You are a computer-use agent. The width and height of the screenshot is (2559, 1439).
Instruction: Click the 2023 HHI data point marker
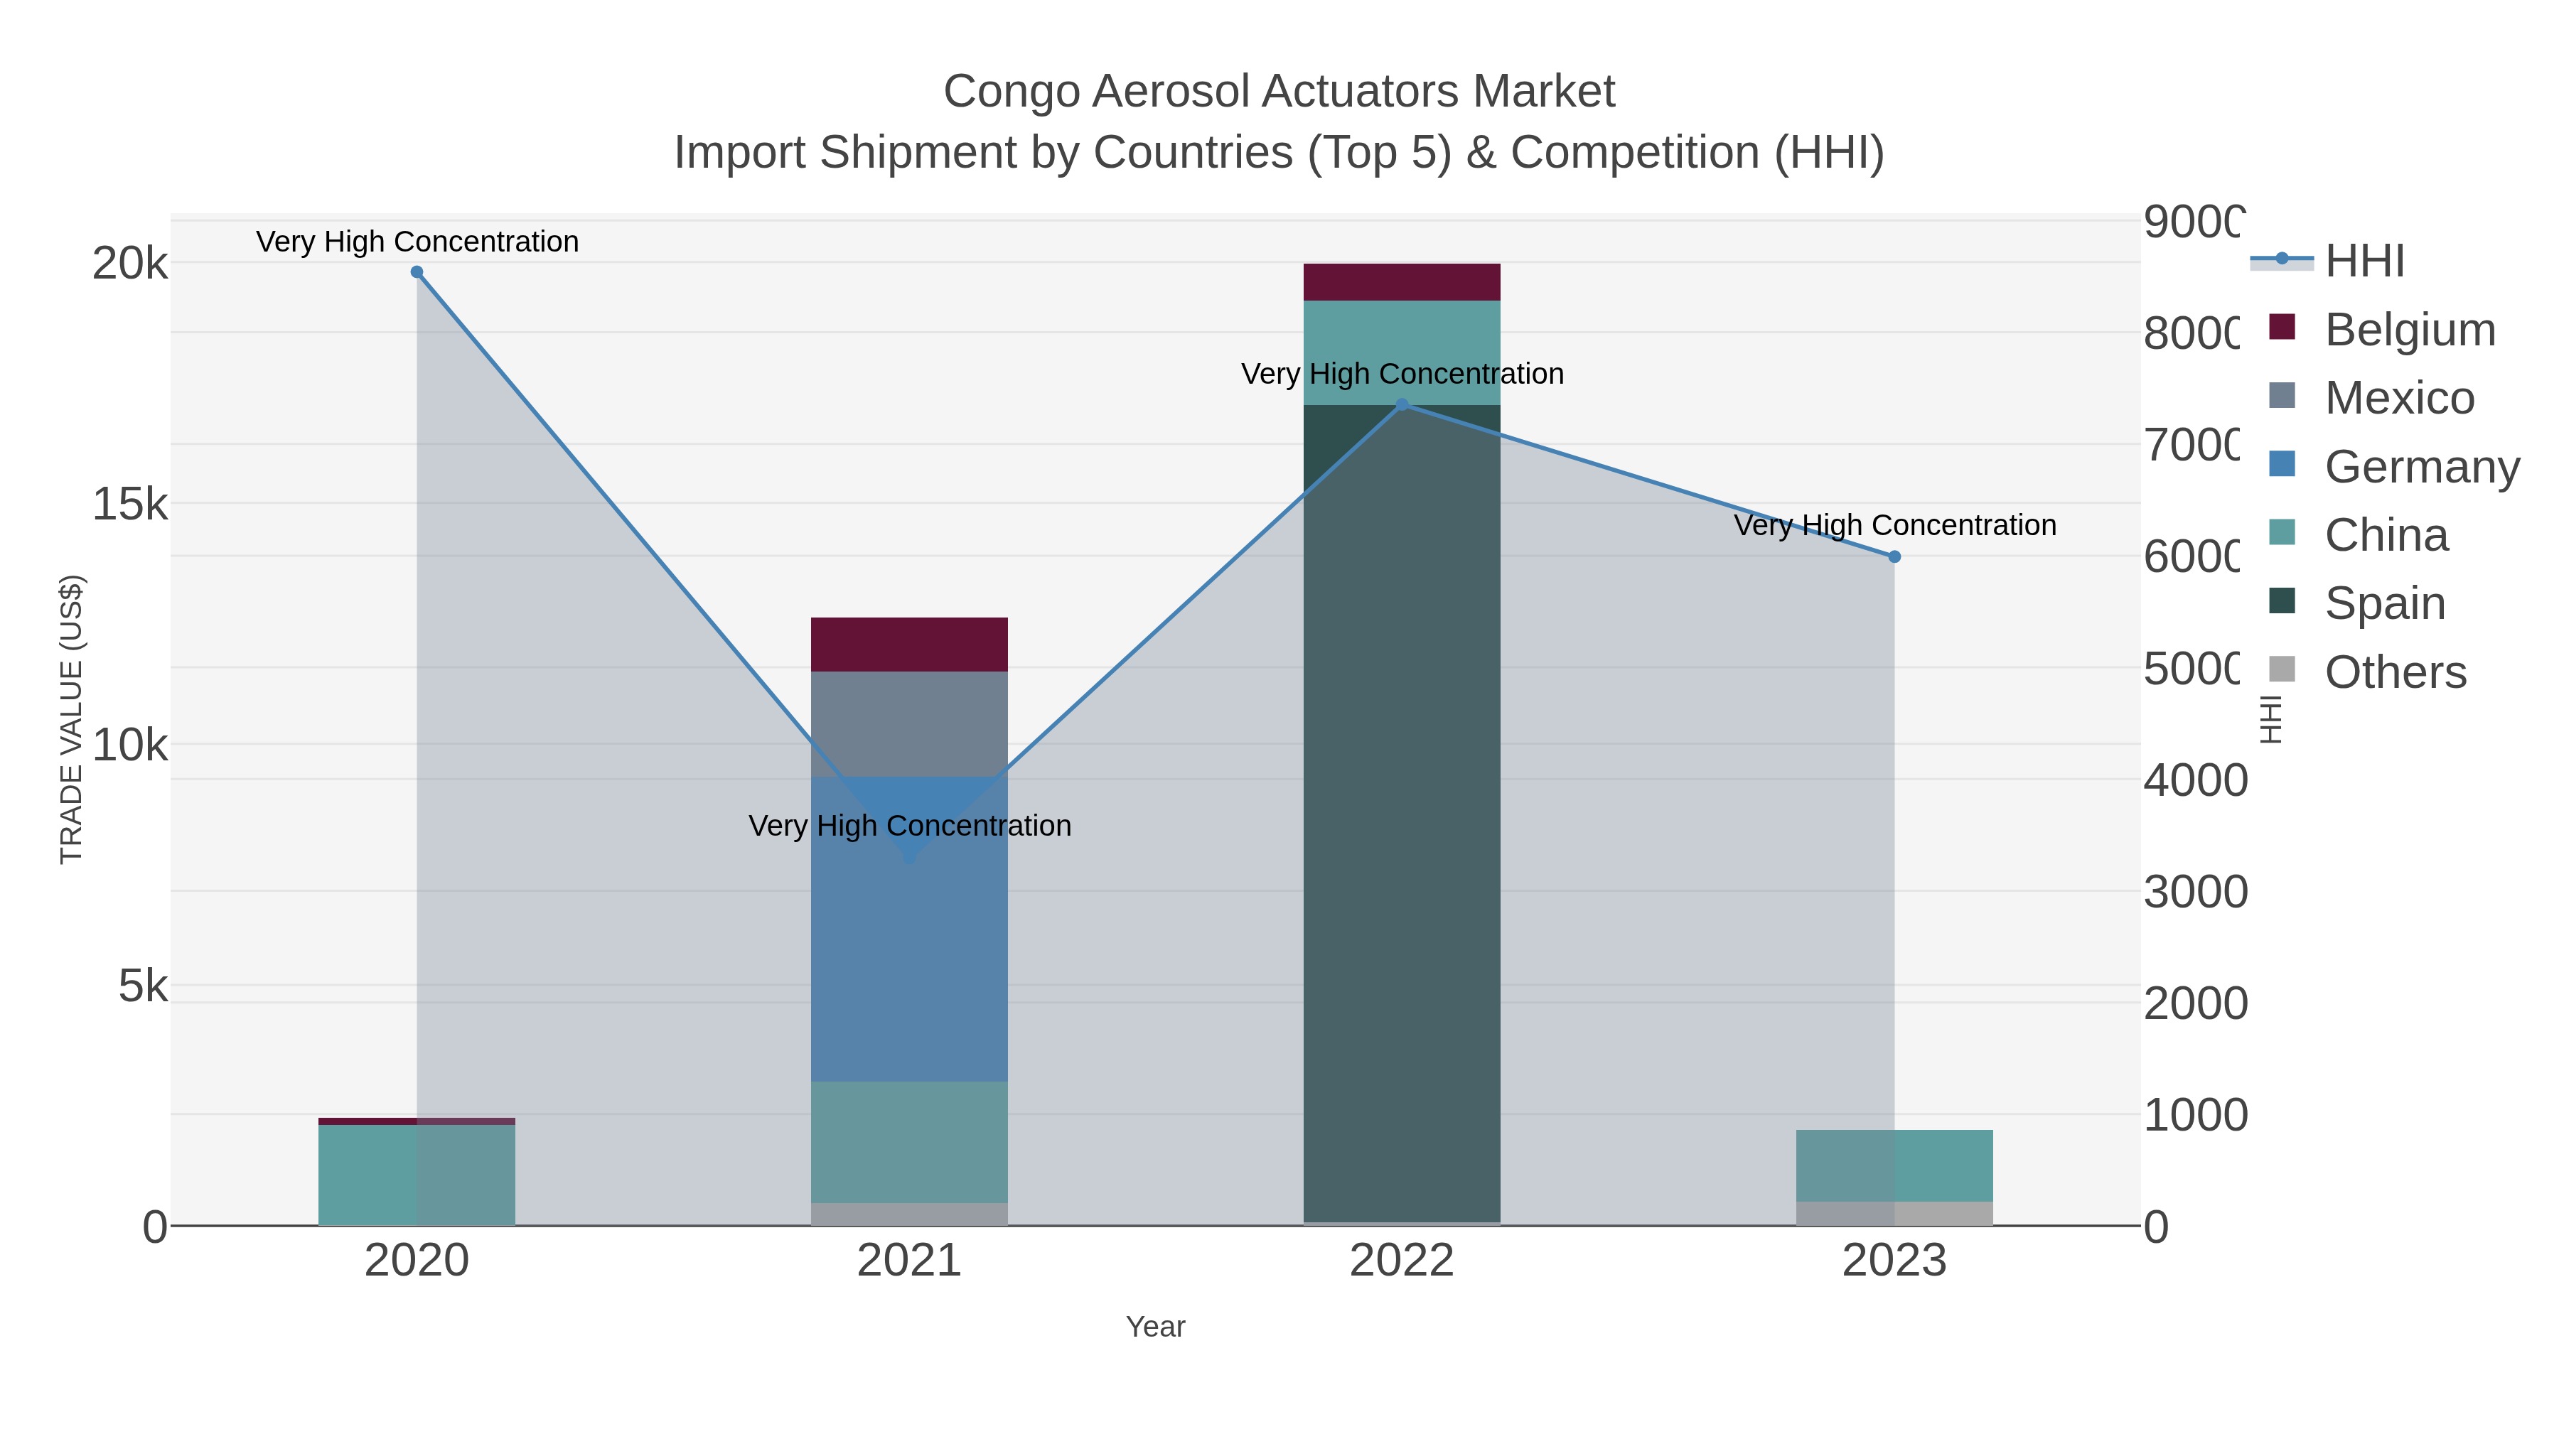tap(1894, 557)
